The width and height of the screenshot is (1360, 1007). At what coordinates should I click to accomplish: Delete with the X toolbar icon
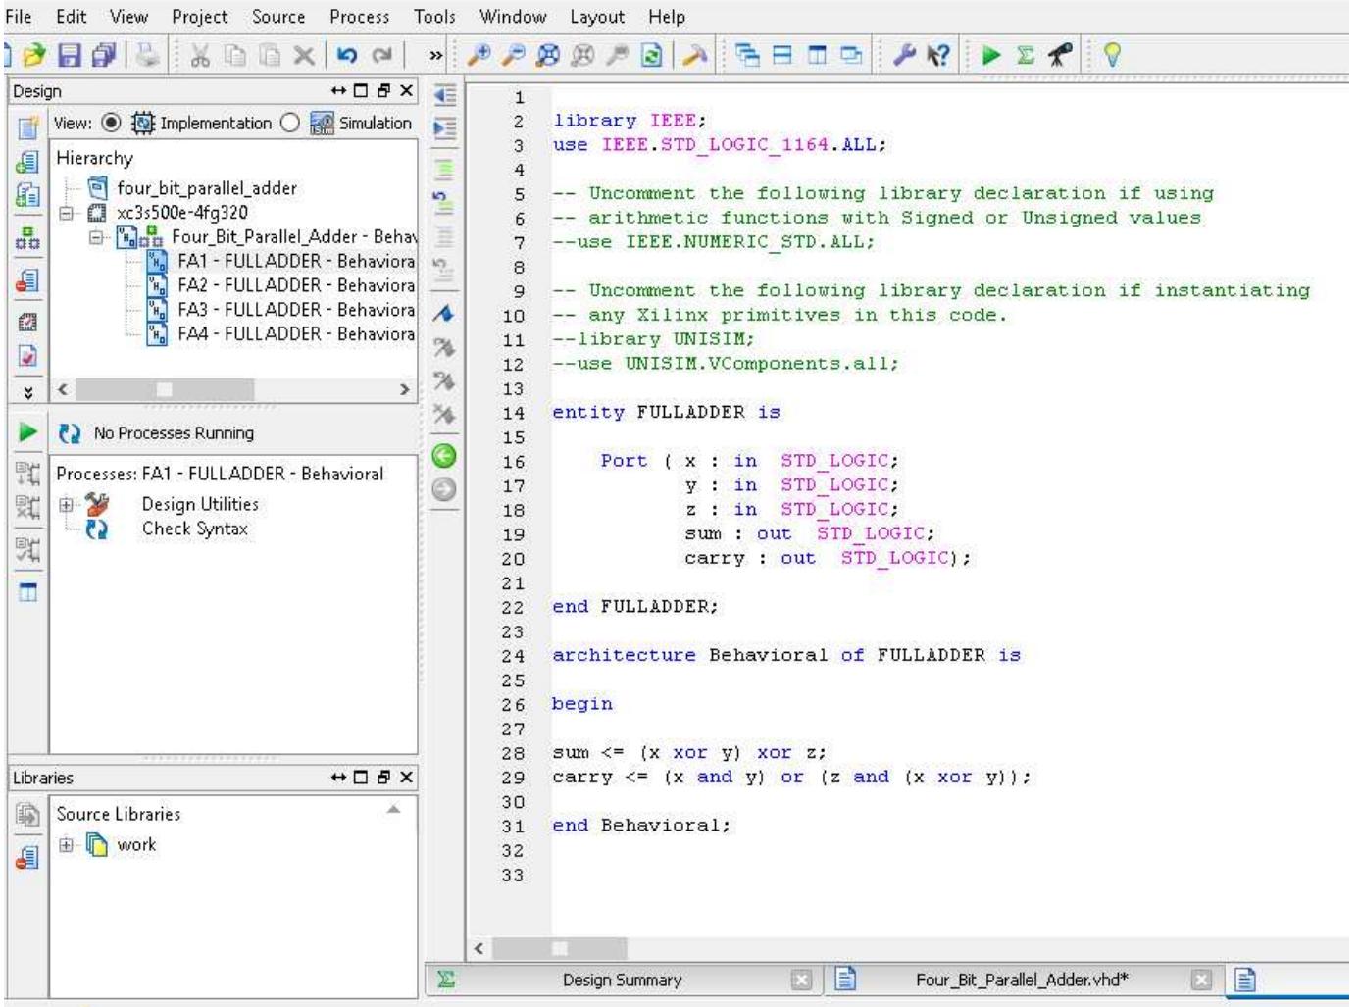(304, 56)
